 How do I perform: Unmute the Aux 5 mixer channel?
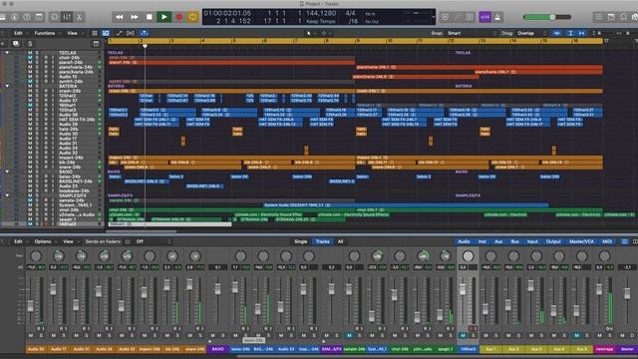tap(576, 336)
